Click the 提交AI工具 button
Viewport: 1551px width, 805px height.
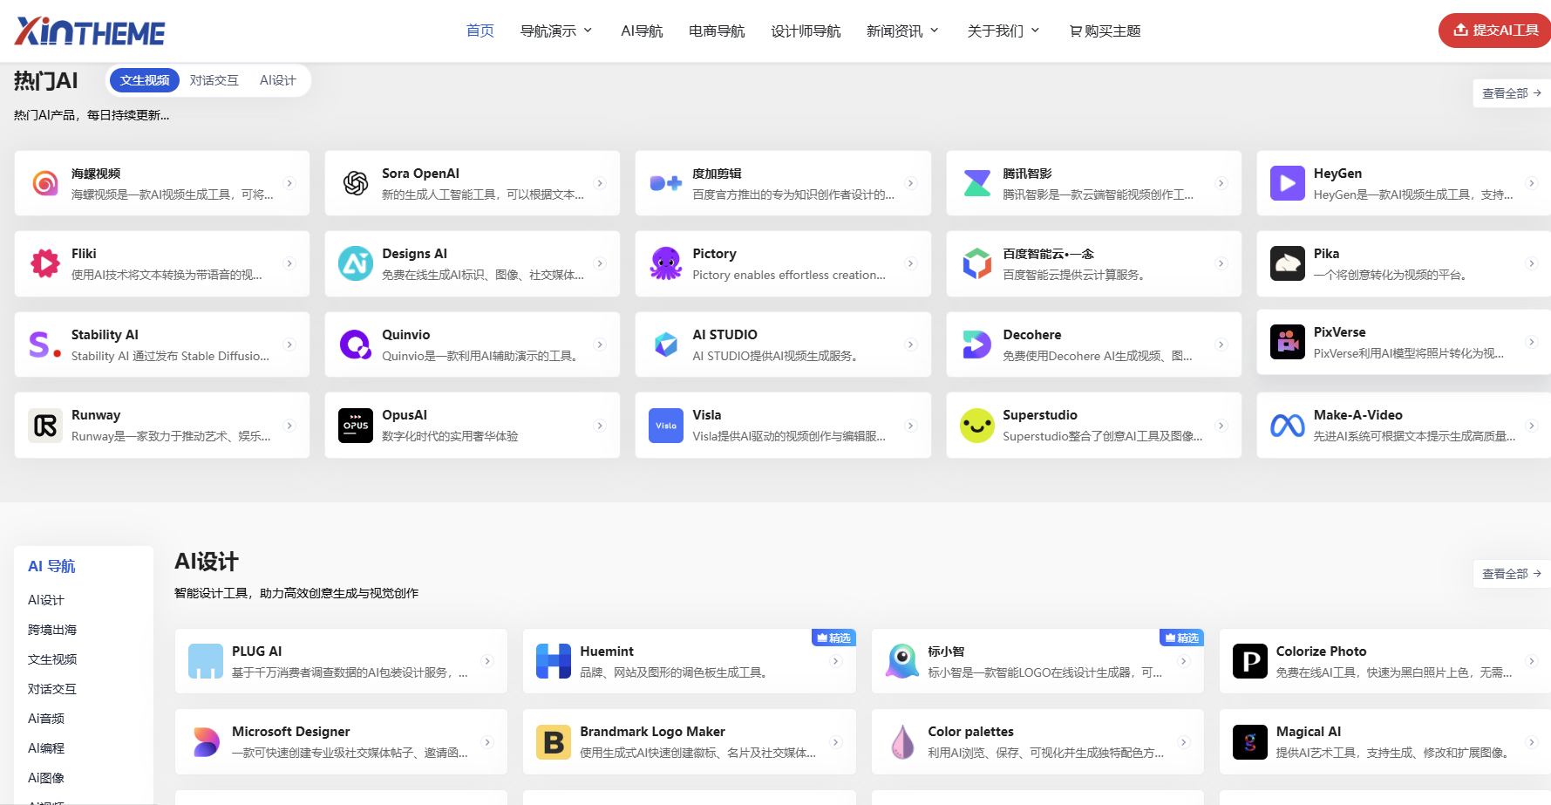coord(1494,31)
